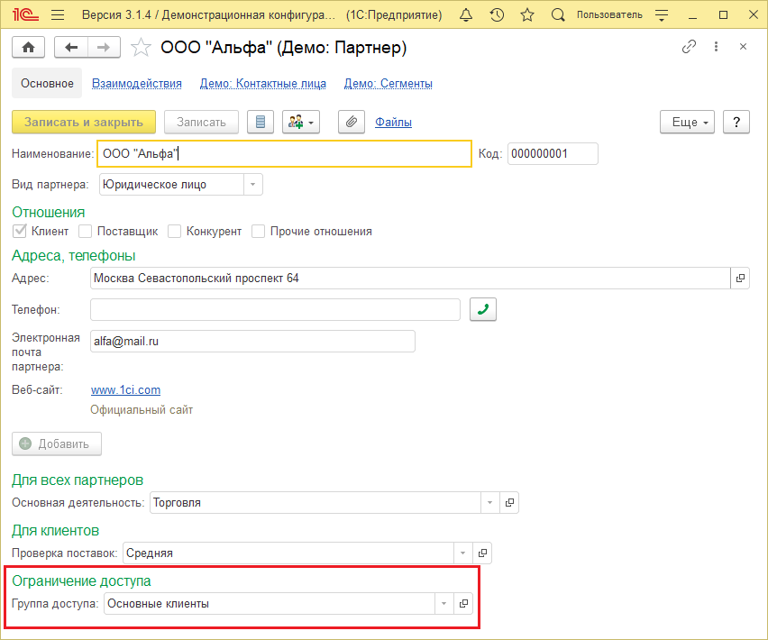Get link using the chain icon

pyautogui.click(x=689, y=47)
